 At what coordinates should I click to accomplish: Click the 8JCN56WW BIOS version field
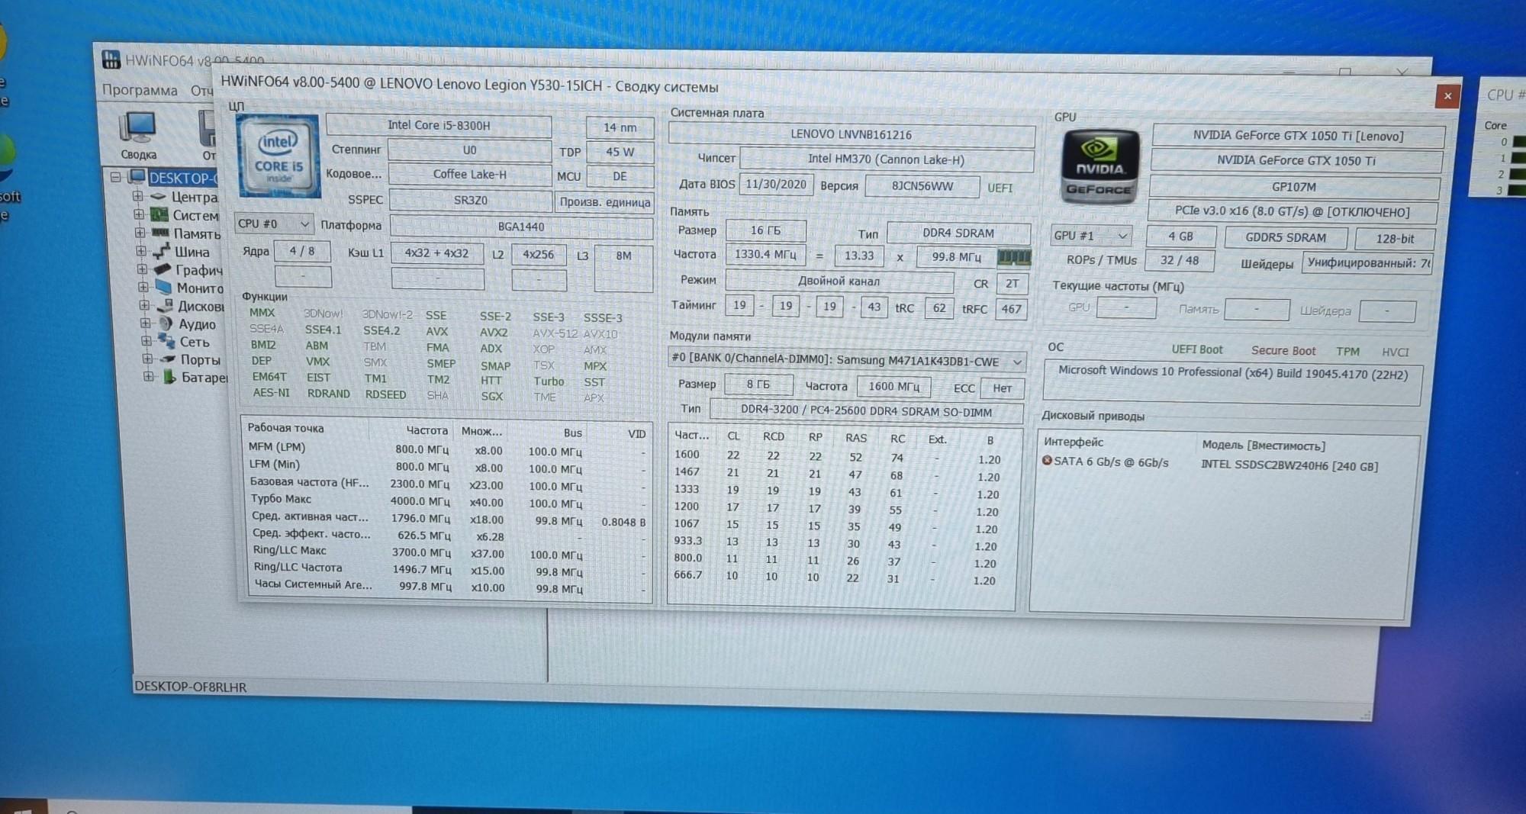point(922,186)
